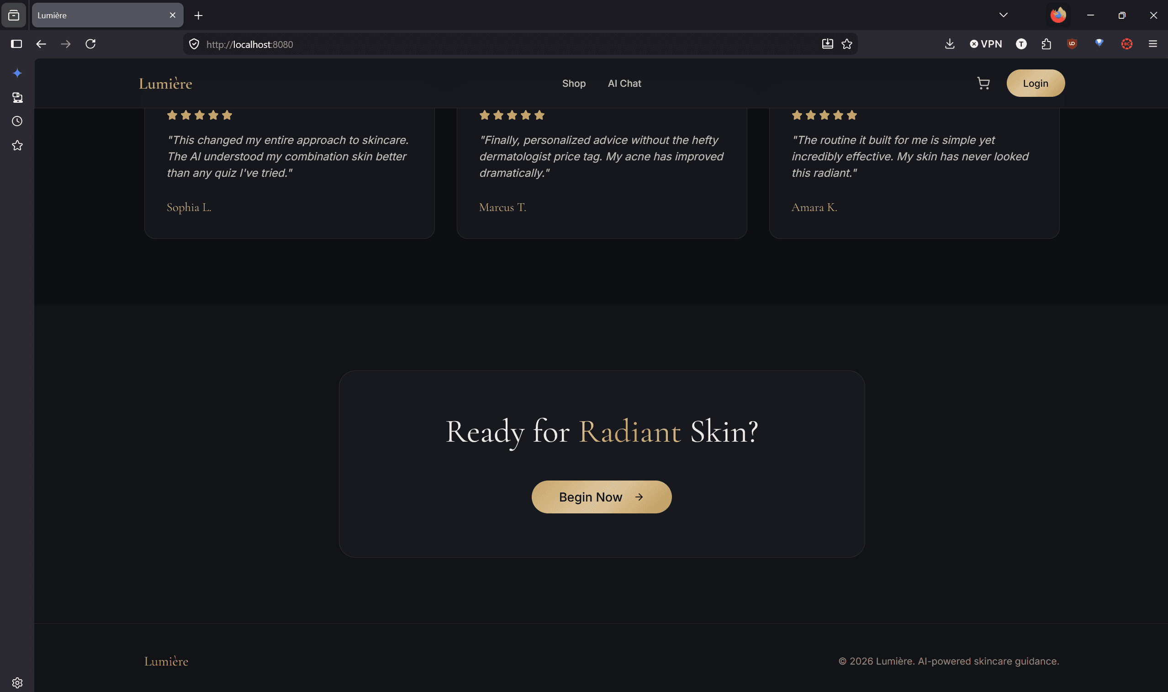
Task: Click the install/save page icon in address bar
Action: [x=828, y=44]
